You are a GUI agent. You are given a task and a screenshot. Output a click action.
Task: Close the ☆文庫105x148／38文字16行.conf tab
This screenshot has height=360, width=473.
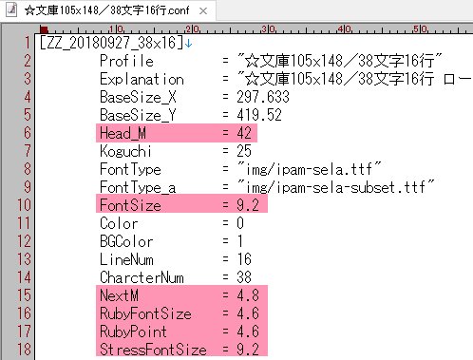tap(203, 11)
